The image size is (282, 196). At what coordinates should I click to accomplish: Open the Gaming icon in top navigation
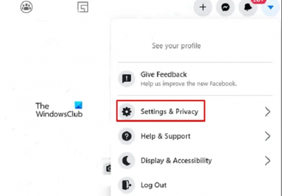pyautogui.click(x=83, y=7)
